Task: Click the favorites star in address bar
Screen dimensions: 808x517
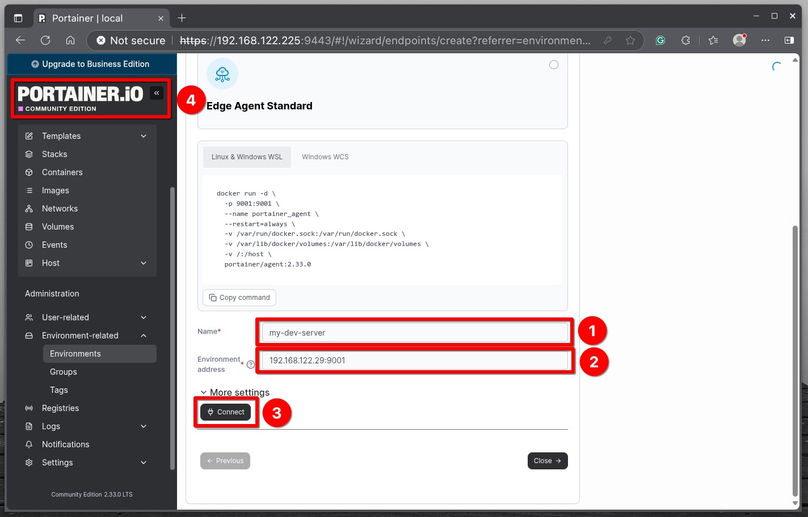Action: pos(630,40)
